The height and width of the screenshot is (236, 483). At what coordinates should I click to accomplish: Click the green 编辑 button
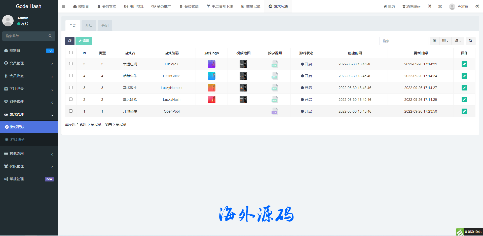pos(84,41)
